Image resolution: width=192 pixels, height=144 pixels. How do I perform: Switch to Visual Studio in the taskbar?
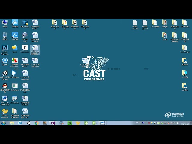point(53,123)
